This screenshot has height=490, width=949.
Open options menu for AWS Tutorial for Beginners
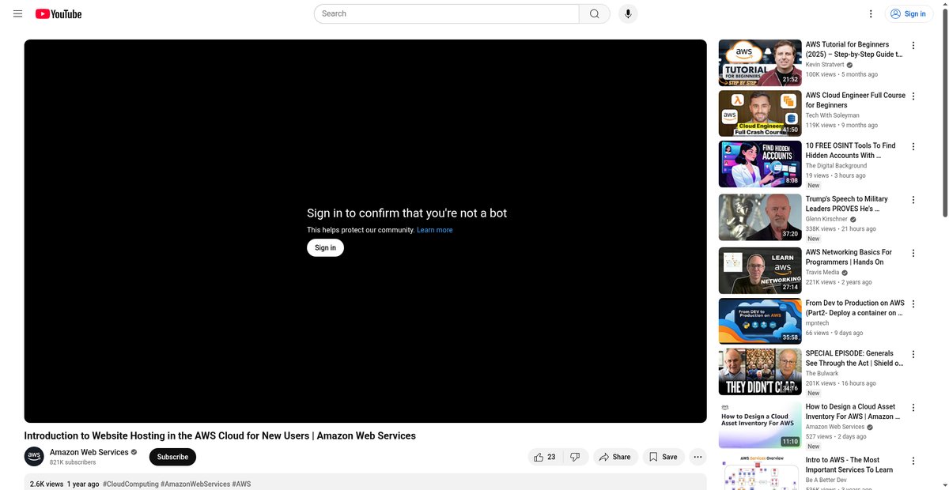913,46
